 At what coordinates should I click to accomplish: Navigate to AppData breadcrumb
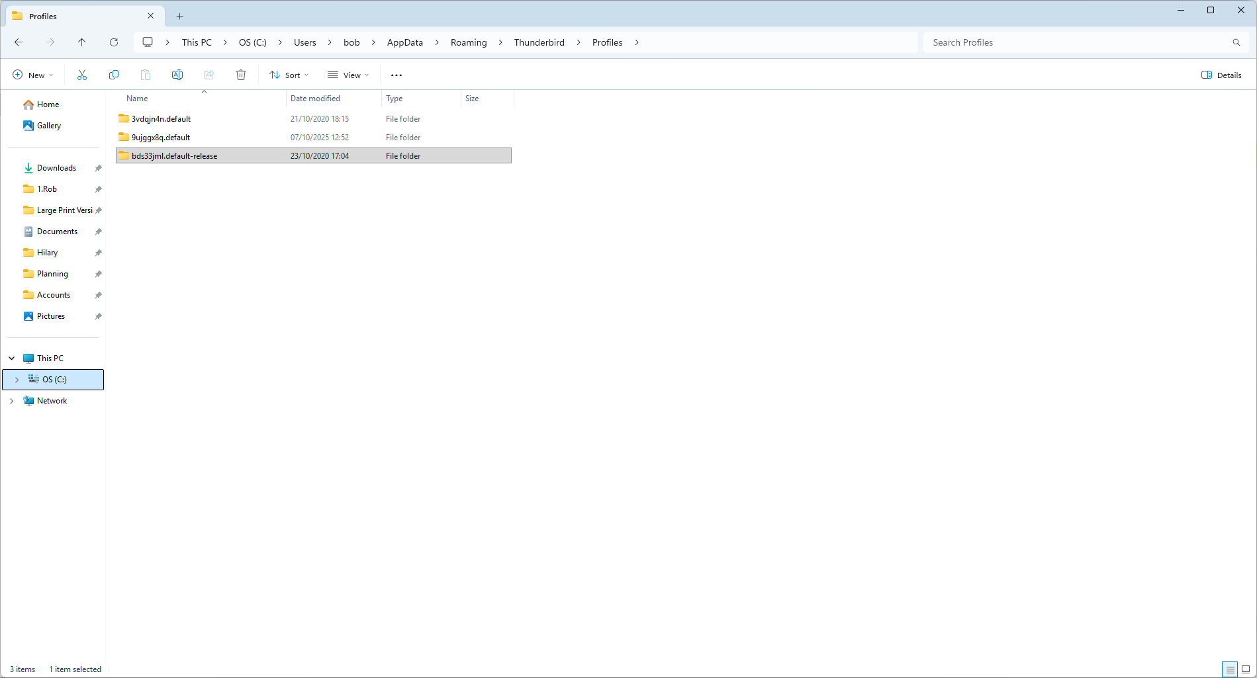[x=405, y=42]
